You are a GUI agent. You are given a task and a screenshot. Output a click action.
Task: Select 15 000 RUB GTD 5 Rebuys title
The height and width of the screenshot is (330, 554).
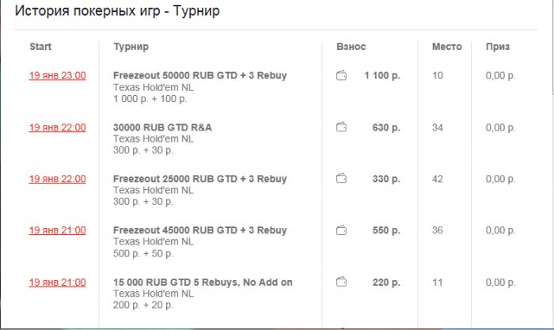[x=203, y=282]
